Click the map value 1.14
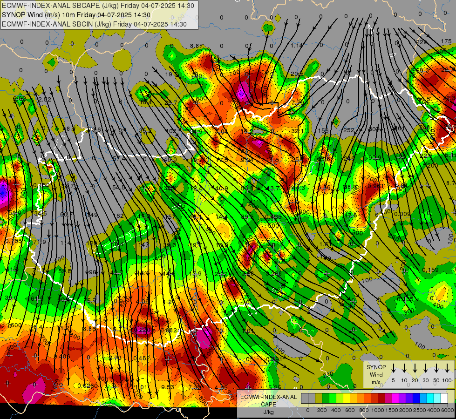The width and height of the screenshot is (456, 419). click(x=297, y=45)
